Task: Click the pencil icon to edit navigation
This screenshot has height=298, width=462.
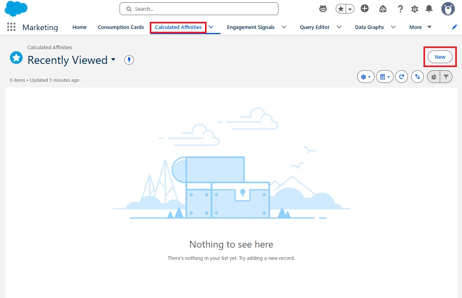Action: [x=454, y=27]
